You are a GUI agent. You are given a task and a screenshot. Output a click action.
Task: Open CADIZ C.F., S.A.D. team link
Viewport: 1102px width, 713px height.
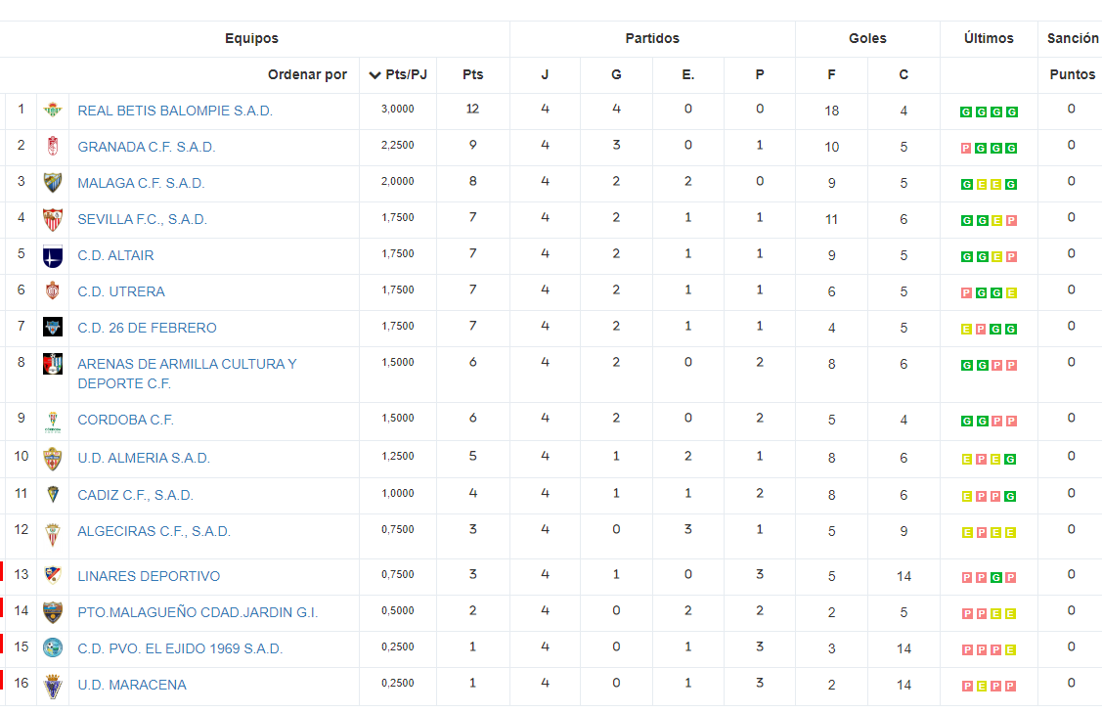coord(135,496)
